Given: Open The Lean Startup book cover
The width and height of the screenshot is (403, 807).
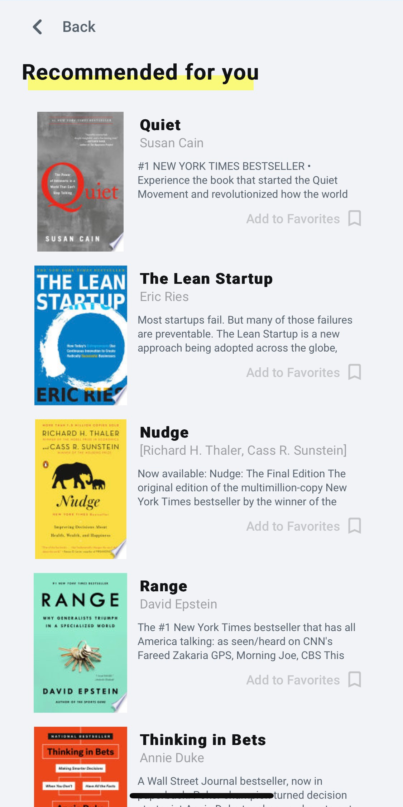Looking at the screenshot, I should [x=81, y=335].
